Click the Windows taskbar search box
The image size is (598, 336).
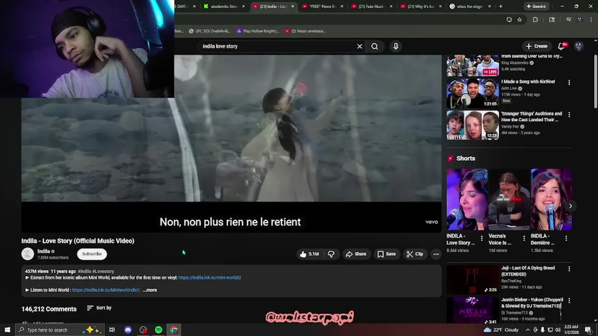coord(59,330)
